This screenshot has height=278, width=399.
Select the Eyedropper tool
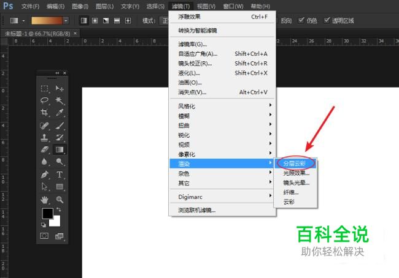[60, 112]
